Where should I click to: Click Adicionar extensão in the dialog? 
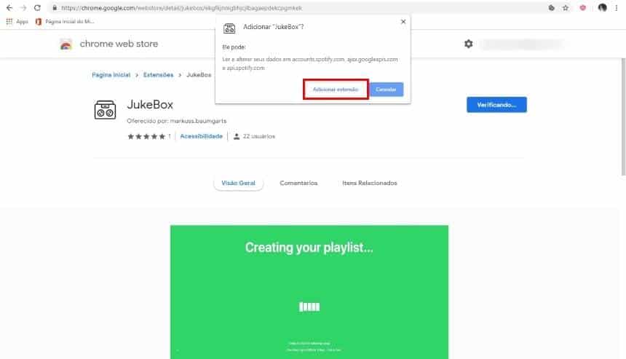tap(336, 90)
